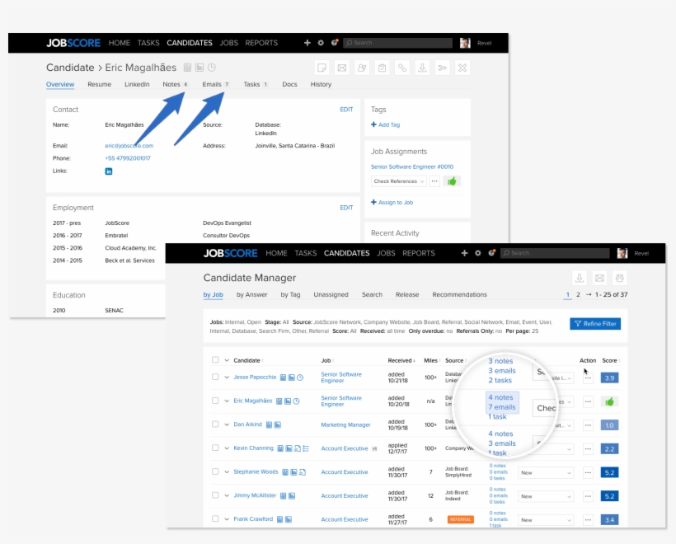
Task: Check the box for Dan Arkind
Action: pyautogui.click(x=215, y=424)
